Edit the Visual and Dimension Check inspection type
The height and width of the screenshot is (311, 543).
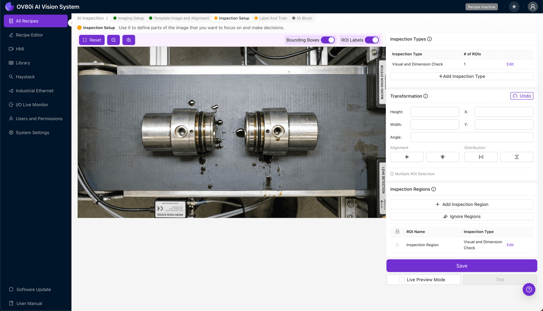(x=510, y=64)
